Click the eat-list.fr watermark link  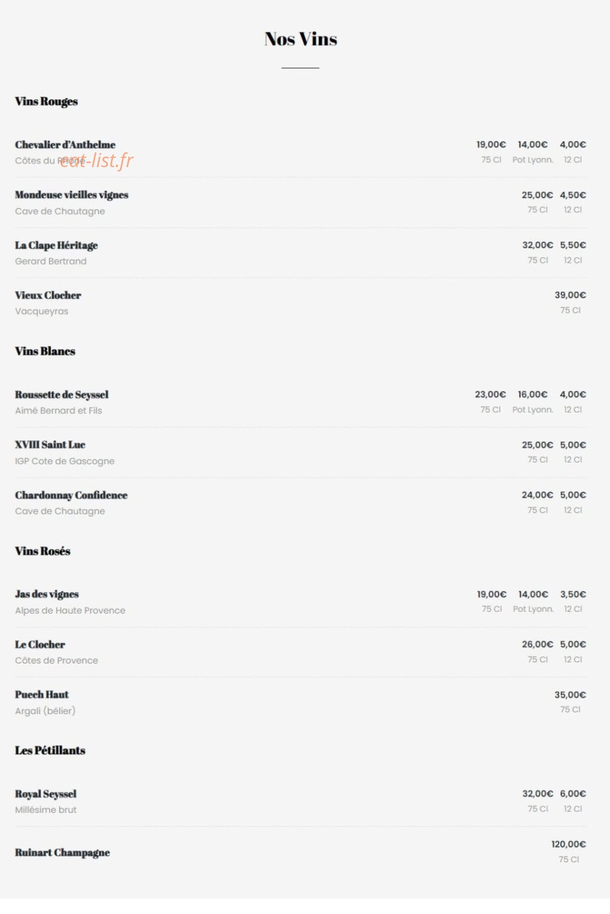pos(97,160)
